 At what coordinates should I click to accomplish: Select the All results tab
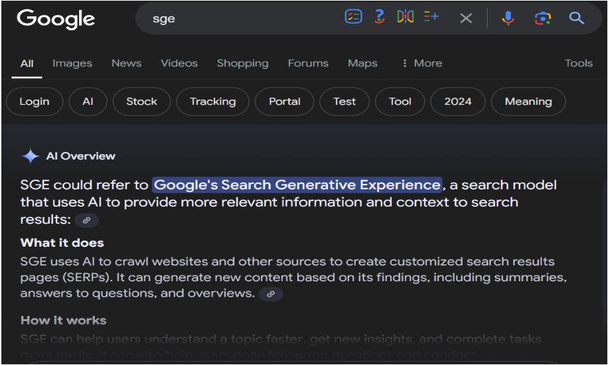[27, 63]
